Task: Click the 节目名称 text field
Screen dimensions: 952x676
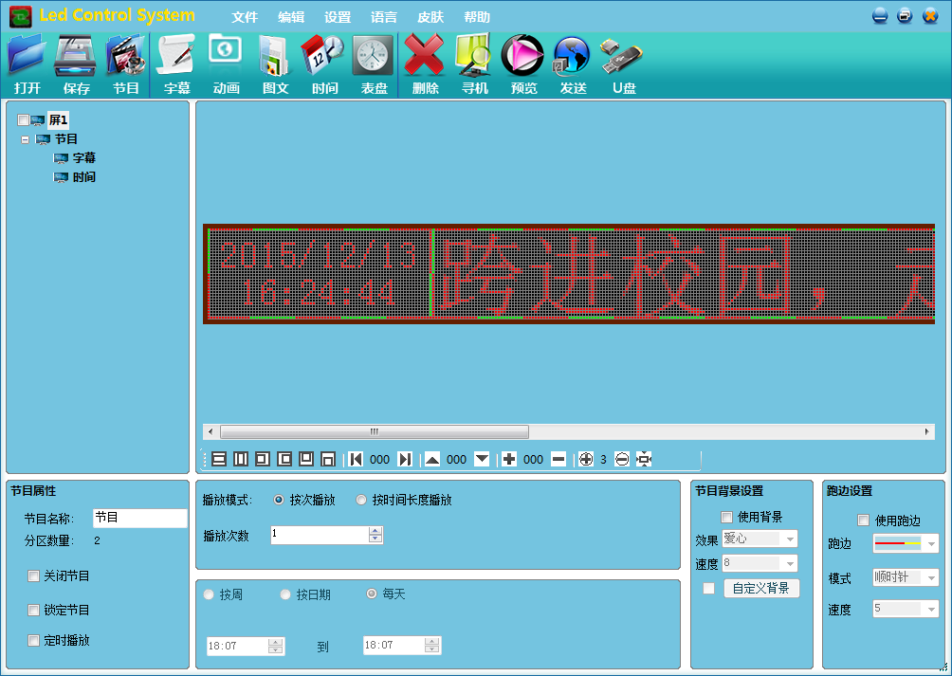Action: point(139,519)
